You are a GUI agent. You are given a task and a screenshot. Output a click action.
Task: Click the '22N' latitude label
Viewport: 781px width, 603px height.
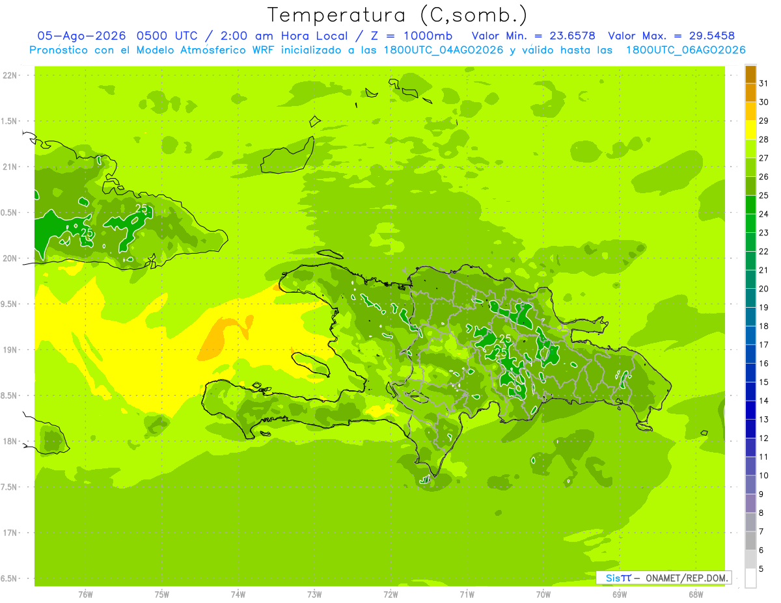point(10,75)
